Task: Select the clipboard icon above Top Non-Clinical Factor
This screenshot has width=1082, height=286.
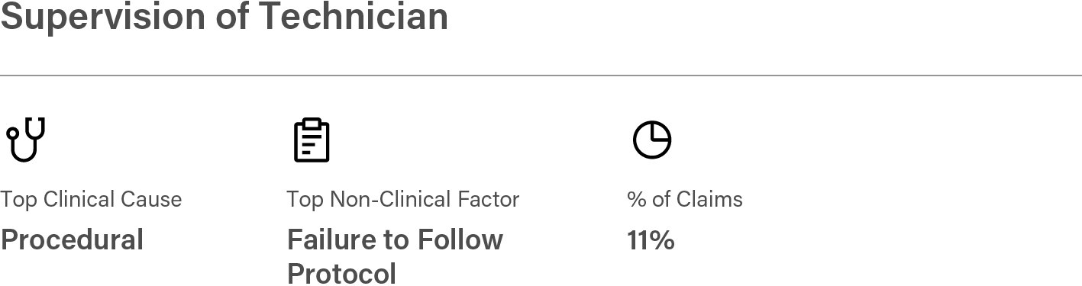Action: pyautogui.click(x=312, y=140)
